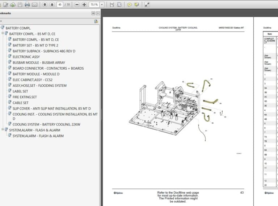The image size is (278, 206).
Task: Collapse the BATTERY COMPL. - B5 MT D, CE node
Action: (3, 34)
